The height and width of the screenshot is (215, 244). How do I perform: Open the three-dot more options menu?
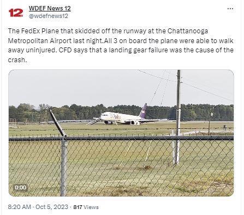point(230,9)
